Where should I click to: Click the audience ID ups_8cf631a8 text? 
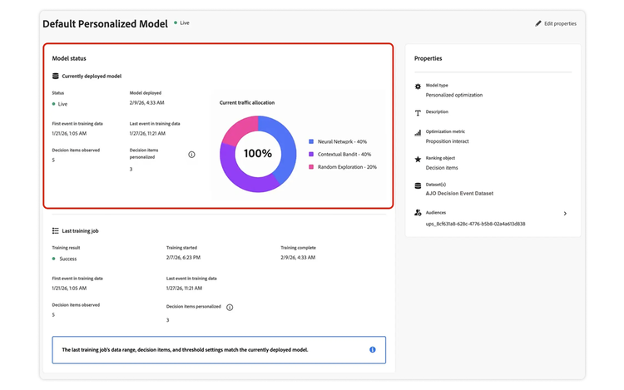tap(475, 224)
